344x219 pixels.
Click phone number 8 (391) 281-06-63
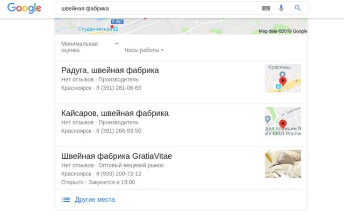pyautogui.click(x=119, y=88)
